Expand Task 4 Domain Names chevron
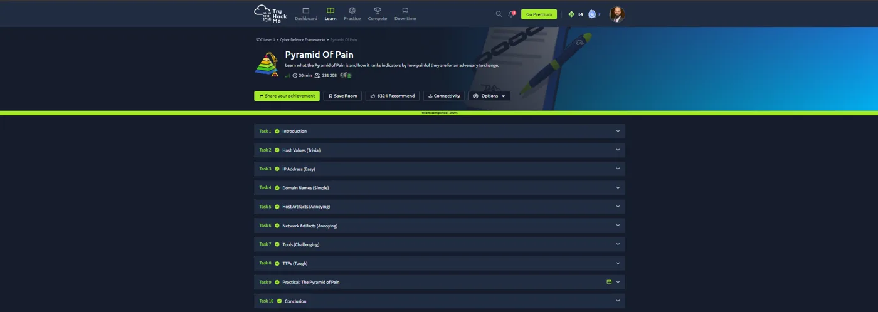The image size is (878, 312). 618,187
